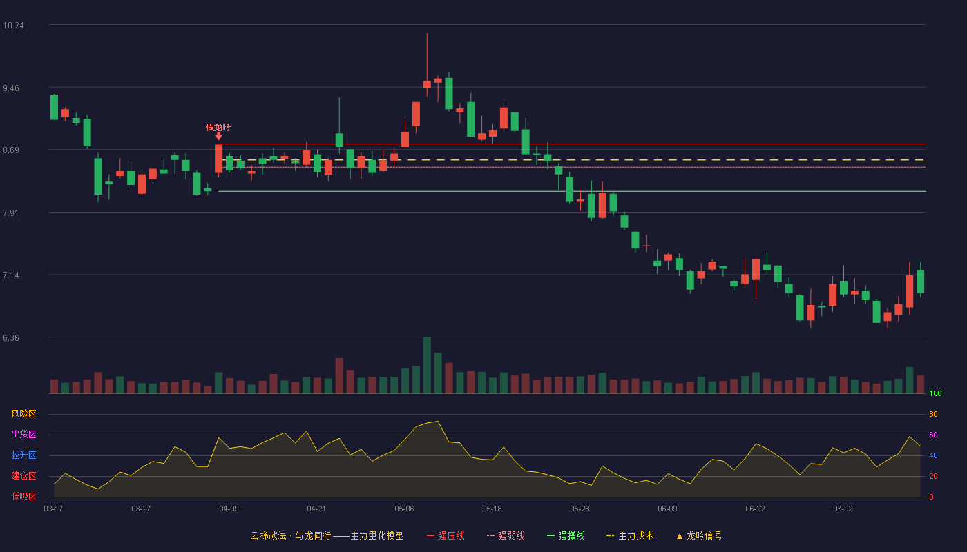Toggle the 主力成本 legend entry

pyautogui.click(x=630, y=535)
